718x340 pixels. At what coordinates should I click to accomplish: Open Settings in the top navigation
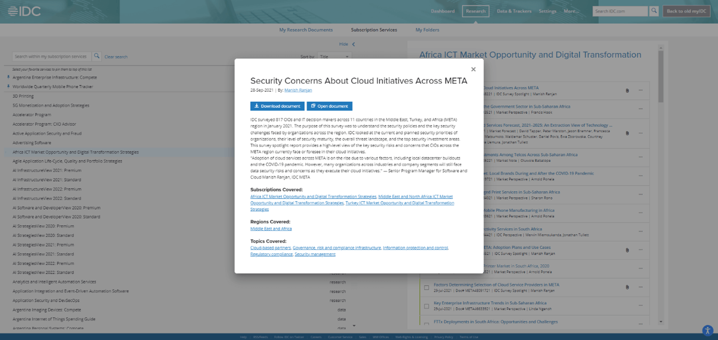tap(547, 11)
